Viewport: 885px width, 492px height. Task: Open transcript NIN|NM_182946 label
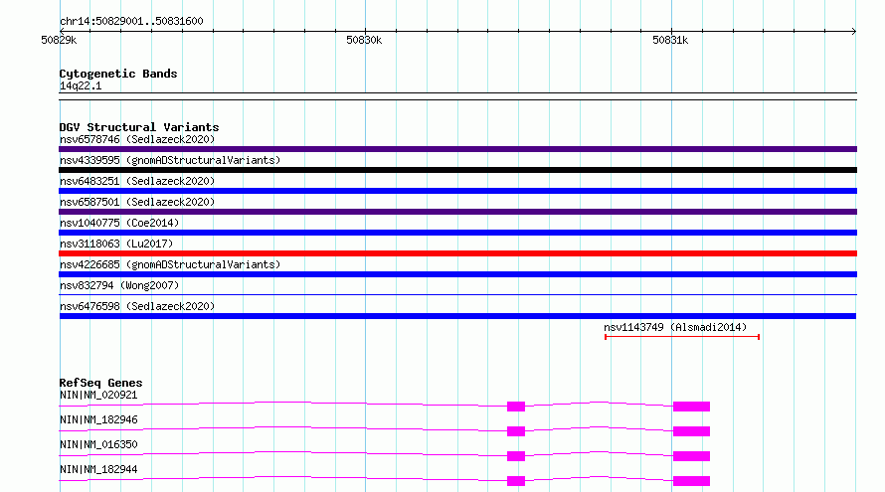tap(98, 419)
